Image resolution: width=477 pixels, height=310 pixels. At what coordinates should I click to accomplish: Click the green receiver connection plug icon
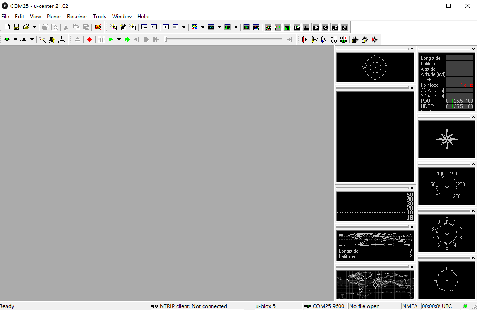coord(7,40)
